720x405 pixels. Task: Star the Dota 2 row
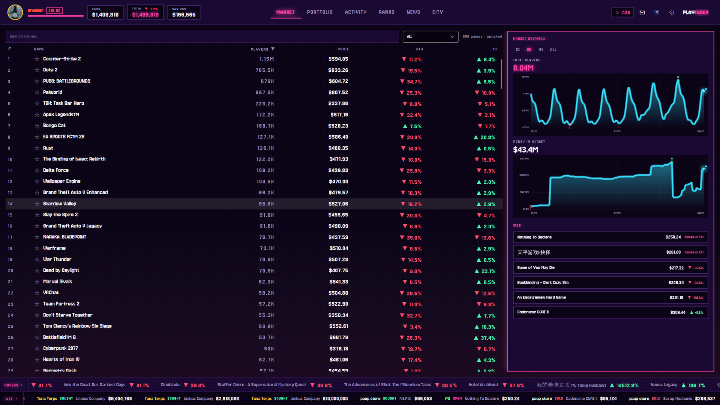pos(37,70)
